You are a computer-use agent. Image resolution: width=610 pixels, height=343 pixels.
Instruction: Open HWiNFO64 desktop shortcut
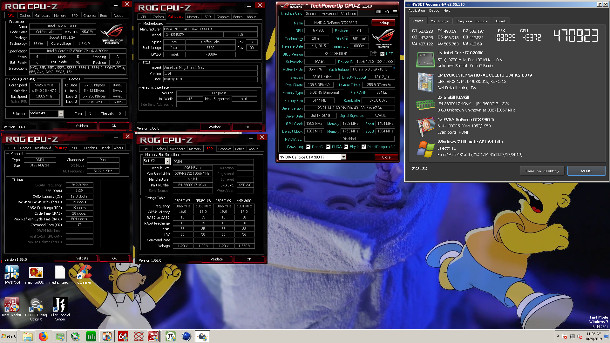click(x=12, y=275)
